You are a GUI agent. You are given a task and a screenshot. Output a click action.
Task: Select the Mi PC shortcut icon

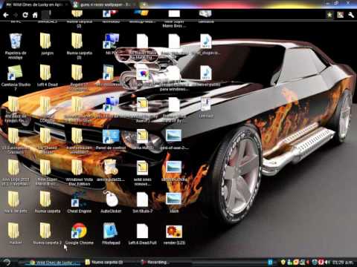111,44
